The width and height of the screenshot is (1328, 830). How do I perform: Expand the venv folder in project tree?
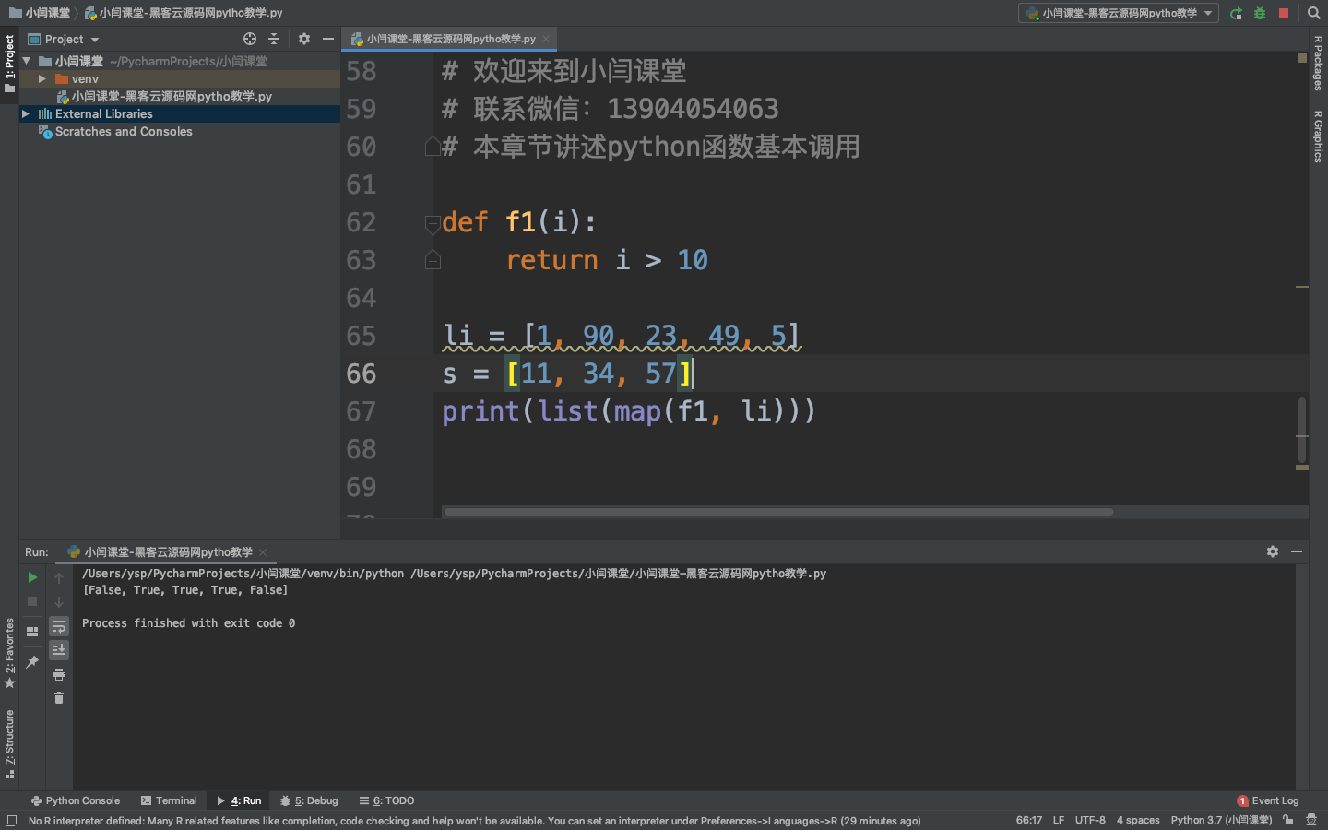tap(42, 79)
